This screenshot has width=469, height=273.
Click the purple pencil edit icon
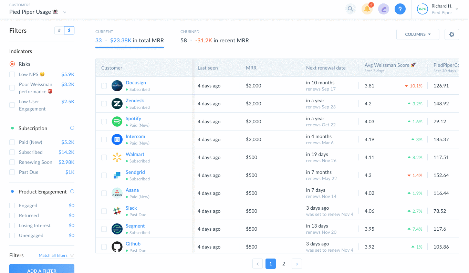[x=383, y=9]
